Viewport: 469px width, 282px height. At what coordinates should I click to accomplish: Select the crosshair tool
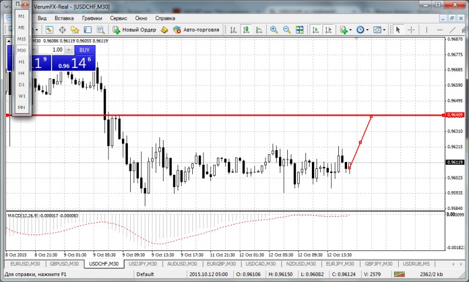tap(412, 29)
